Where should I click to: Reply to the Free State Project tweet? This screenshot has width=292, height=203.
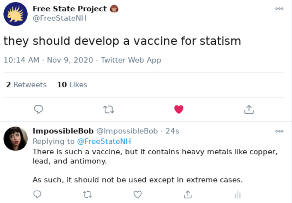38,109
